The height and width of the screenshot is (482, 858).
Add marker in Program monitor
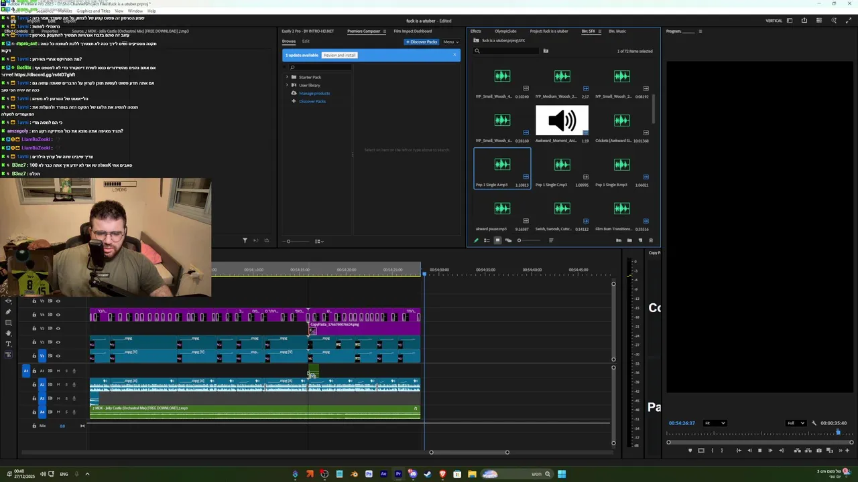pyautogui.click(x=690, y=451)
